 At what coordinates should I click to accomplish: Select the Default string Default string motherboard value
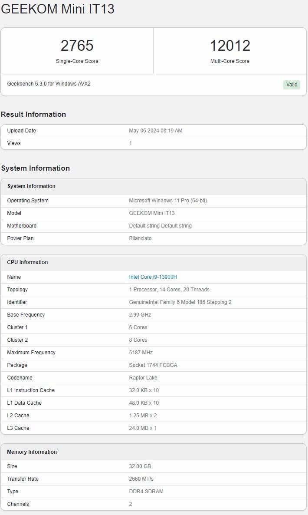[161, 226]
